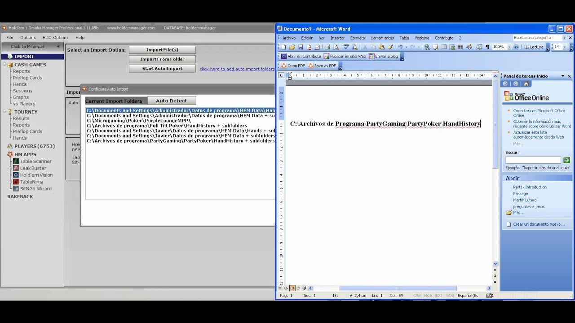Click the Columns icon in Word toolbar
Screen dimensions: 575x323
pos(460,47)
